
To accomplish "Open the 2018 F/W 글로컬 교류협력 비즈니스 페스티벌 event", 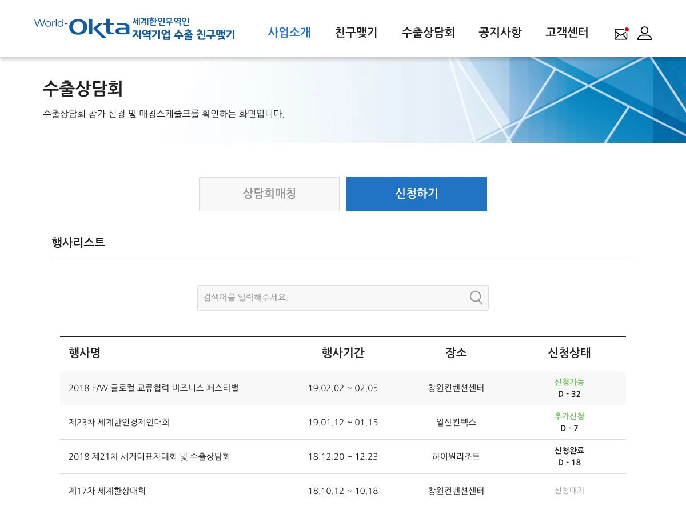I will tap(154, 388).
